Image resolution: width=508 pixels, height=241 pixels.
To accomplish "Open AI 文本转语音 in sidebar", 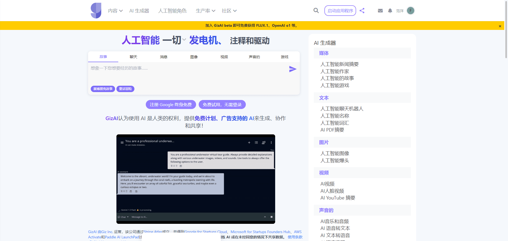I will (x=335, y=235).
